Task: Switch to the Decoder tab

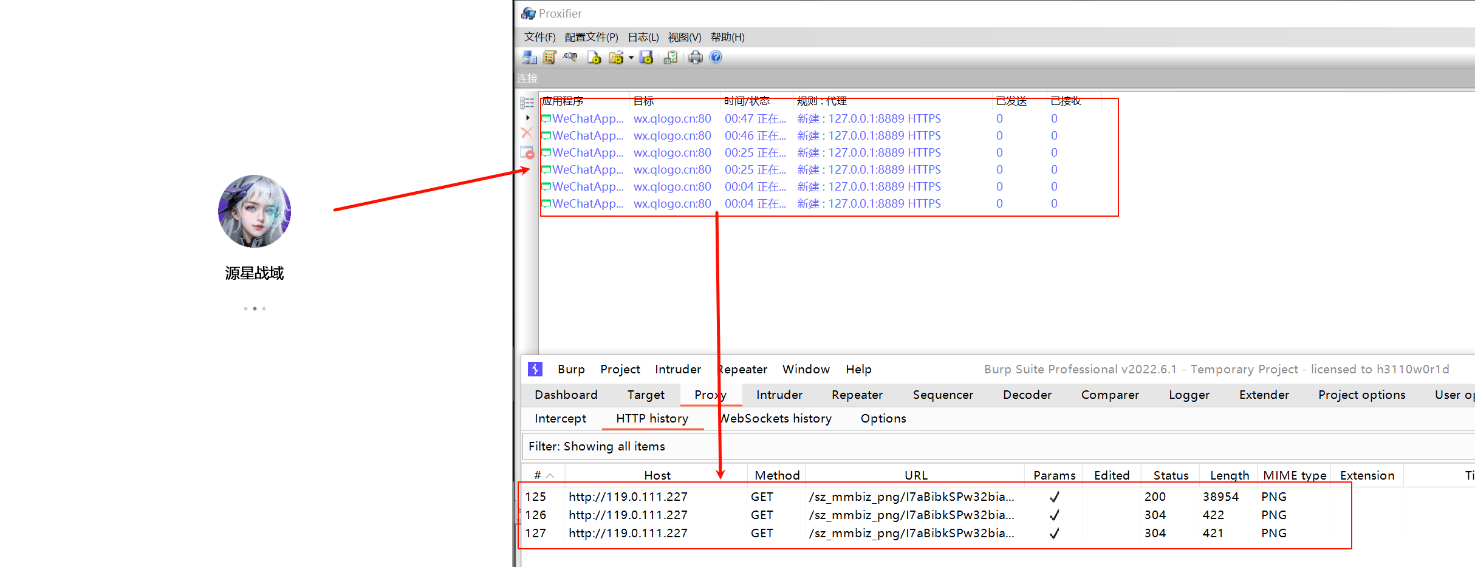Action: click(x=1027, y=395)
